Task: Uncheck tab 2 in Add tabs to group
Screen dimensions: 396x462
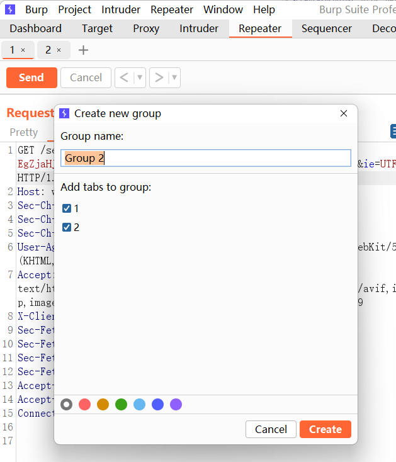Action: [67, 227]
